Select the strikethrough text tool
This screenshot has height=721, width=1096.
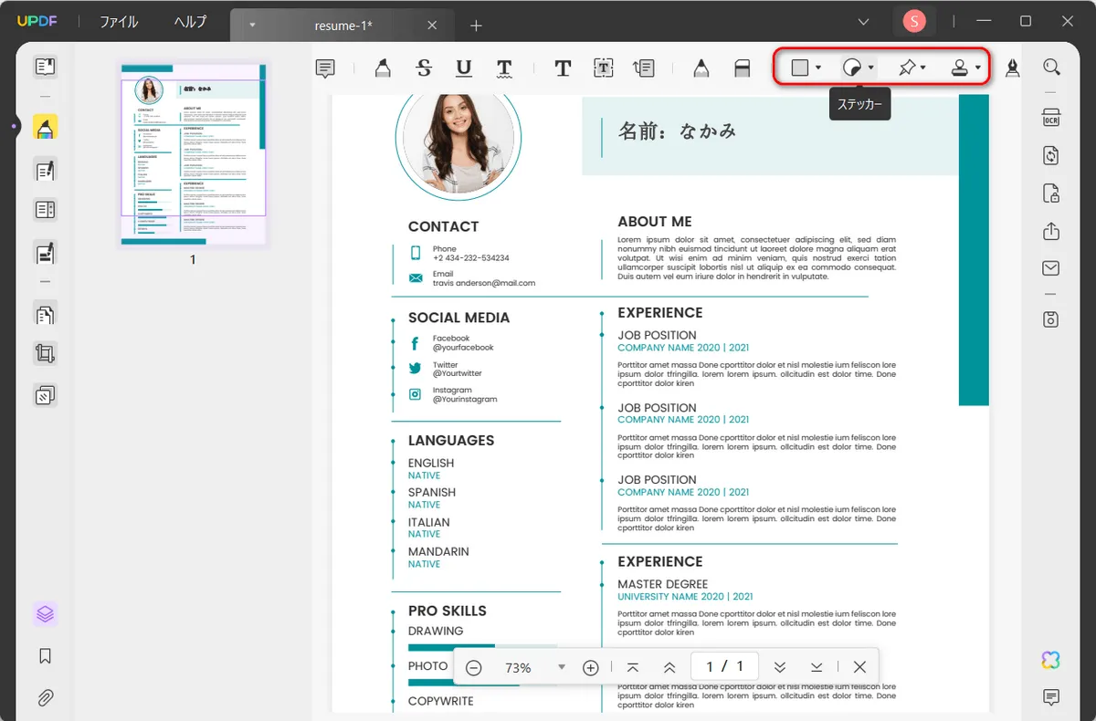424,68
